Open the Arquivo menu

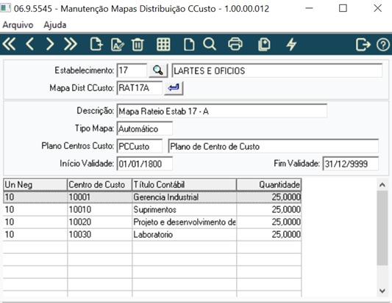tap(18, 25)
